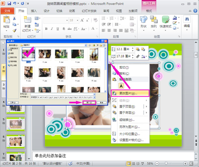The height and width of the screenshot is (167, 199).
Task: Click the Increase Indent icon
Action: click(109, 24)
